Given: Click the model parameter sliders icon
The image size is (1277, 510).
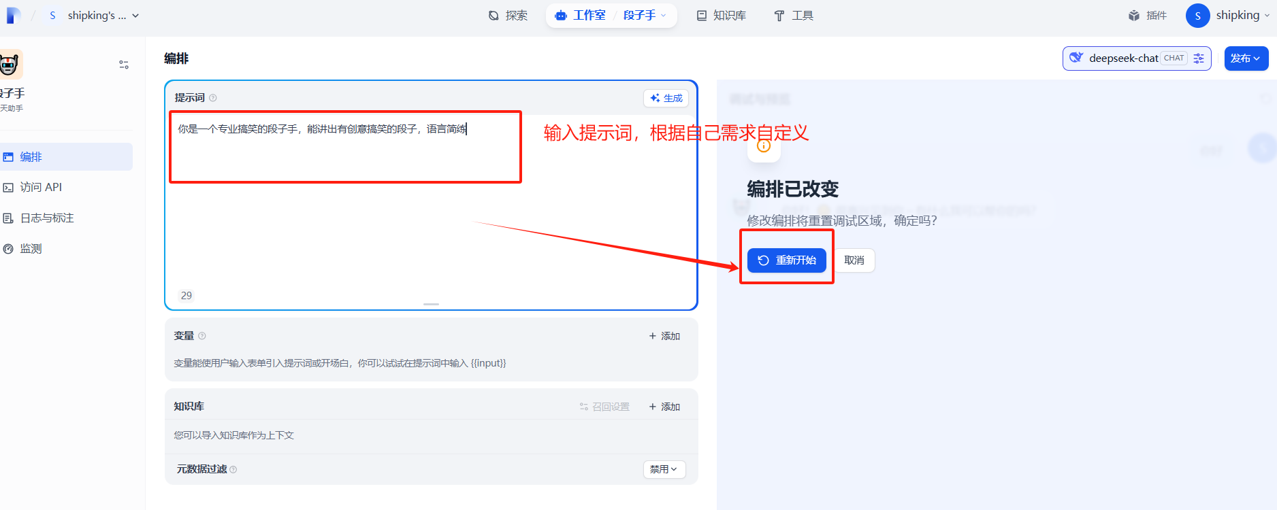Looking at the screenshot, I should [x=1199, y=58].
